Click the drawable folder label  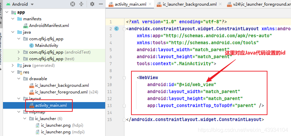click(x=38, y=79)
